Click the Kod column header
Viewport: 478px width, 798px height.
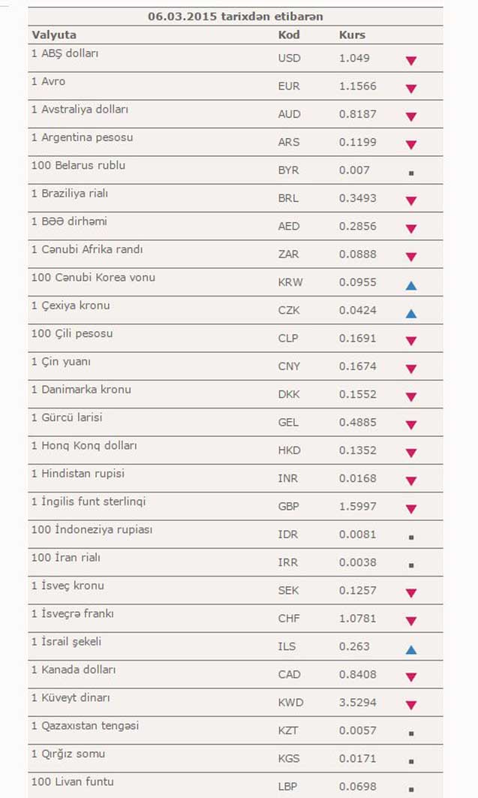tap(289, 35)
